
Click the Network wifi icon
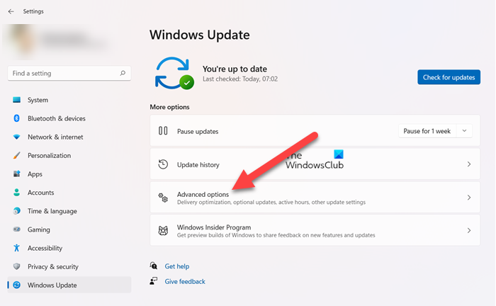(x=16, y=137)
